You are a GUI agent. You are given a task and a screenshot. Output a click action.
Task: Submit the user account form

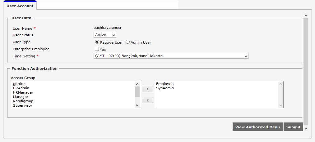click(x=293, y=127)
